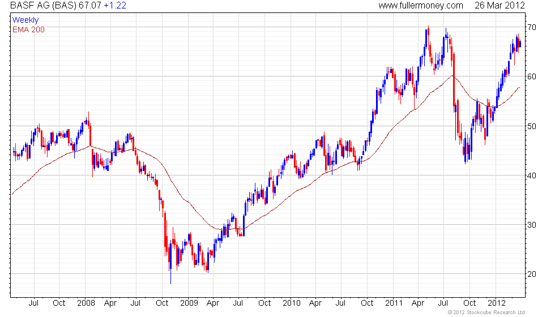
Task: Click the Oct label just before 2009
Action: [x=162, y=303]
